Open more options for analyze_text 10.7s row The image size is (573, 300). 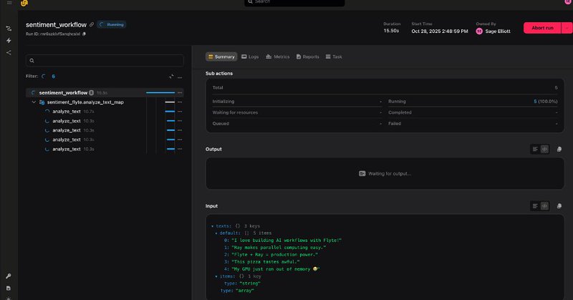[180, 112]
